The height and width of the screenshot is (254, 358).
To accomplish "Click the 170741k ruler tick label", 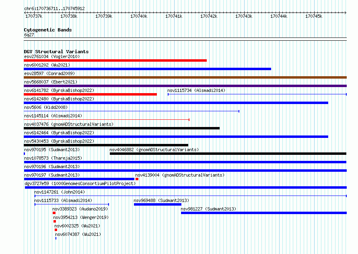I will pos(174,16).
